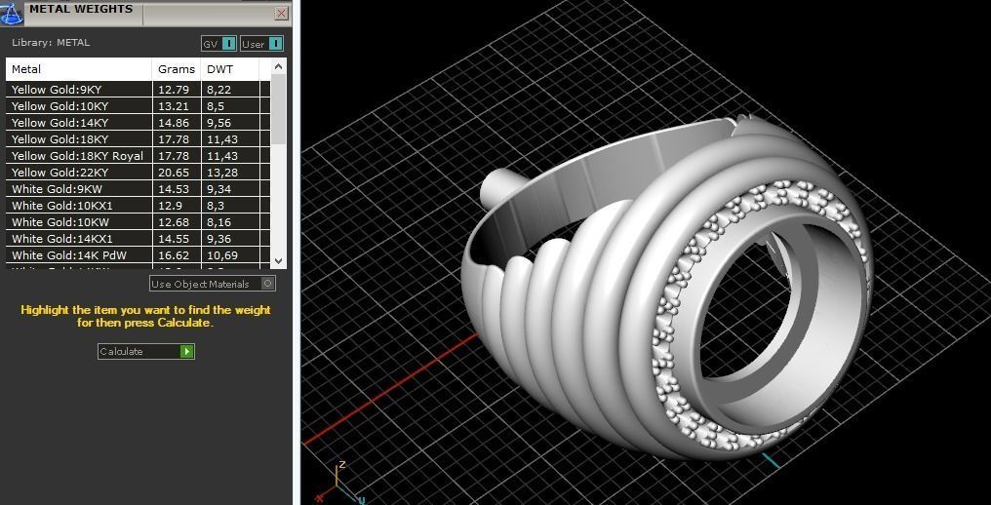Viewport: 991px width, 505px height.
Task: Click the ring model in the viewport
Action: click(x=667, y=288)
